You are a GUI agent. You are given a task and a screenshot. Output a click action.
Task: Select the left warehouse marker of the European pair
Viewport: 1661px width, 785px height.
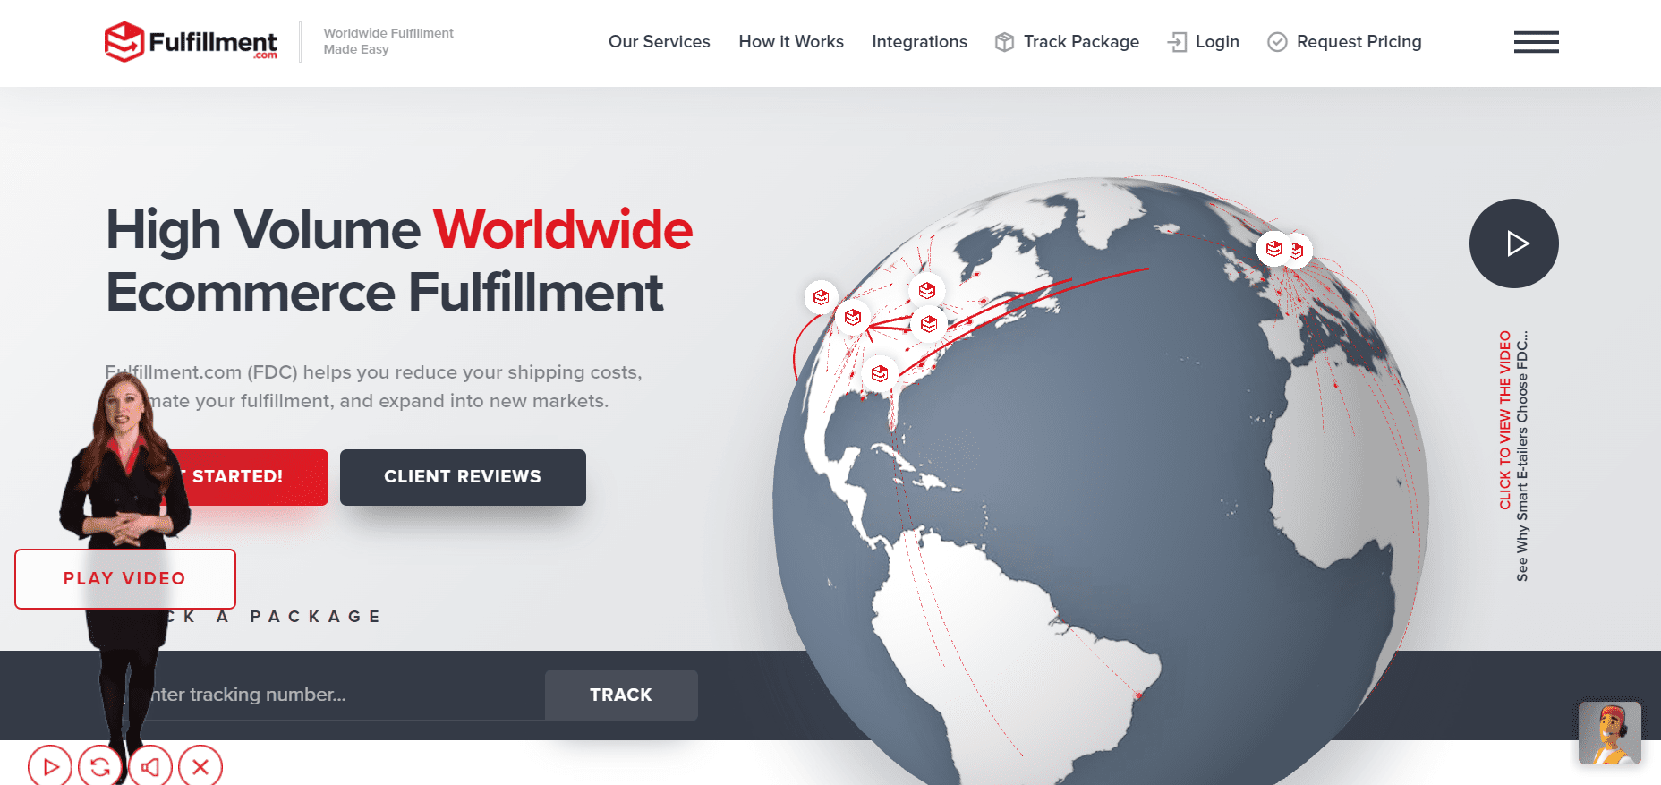(x=1273, y=249)
